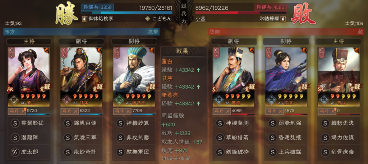Select the 弓兵 S tag under 賈詡
This screenshot has width=368, height=164.
click(x=221, y=112)
